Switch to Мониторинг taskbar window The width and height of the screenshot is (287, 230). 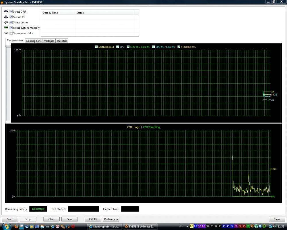coord(104,227)
